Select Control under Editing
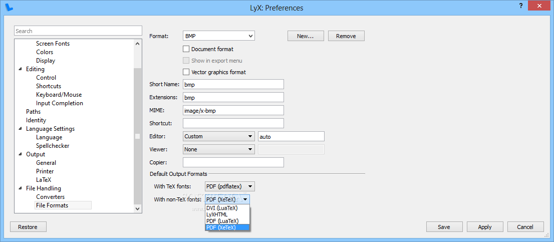Viewport: 554px width, 242px height. click(46, 78)
